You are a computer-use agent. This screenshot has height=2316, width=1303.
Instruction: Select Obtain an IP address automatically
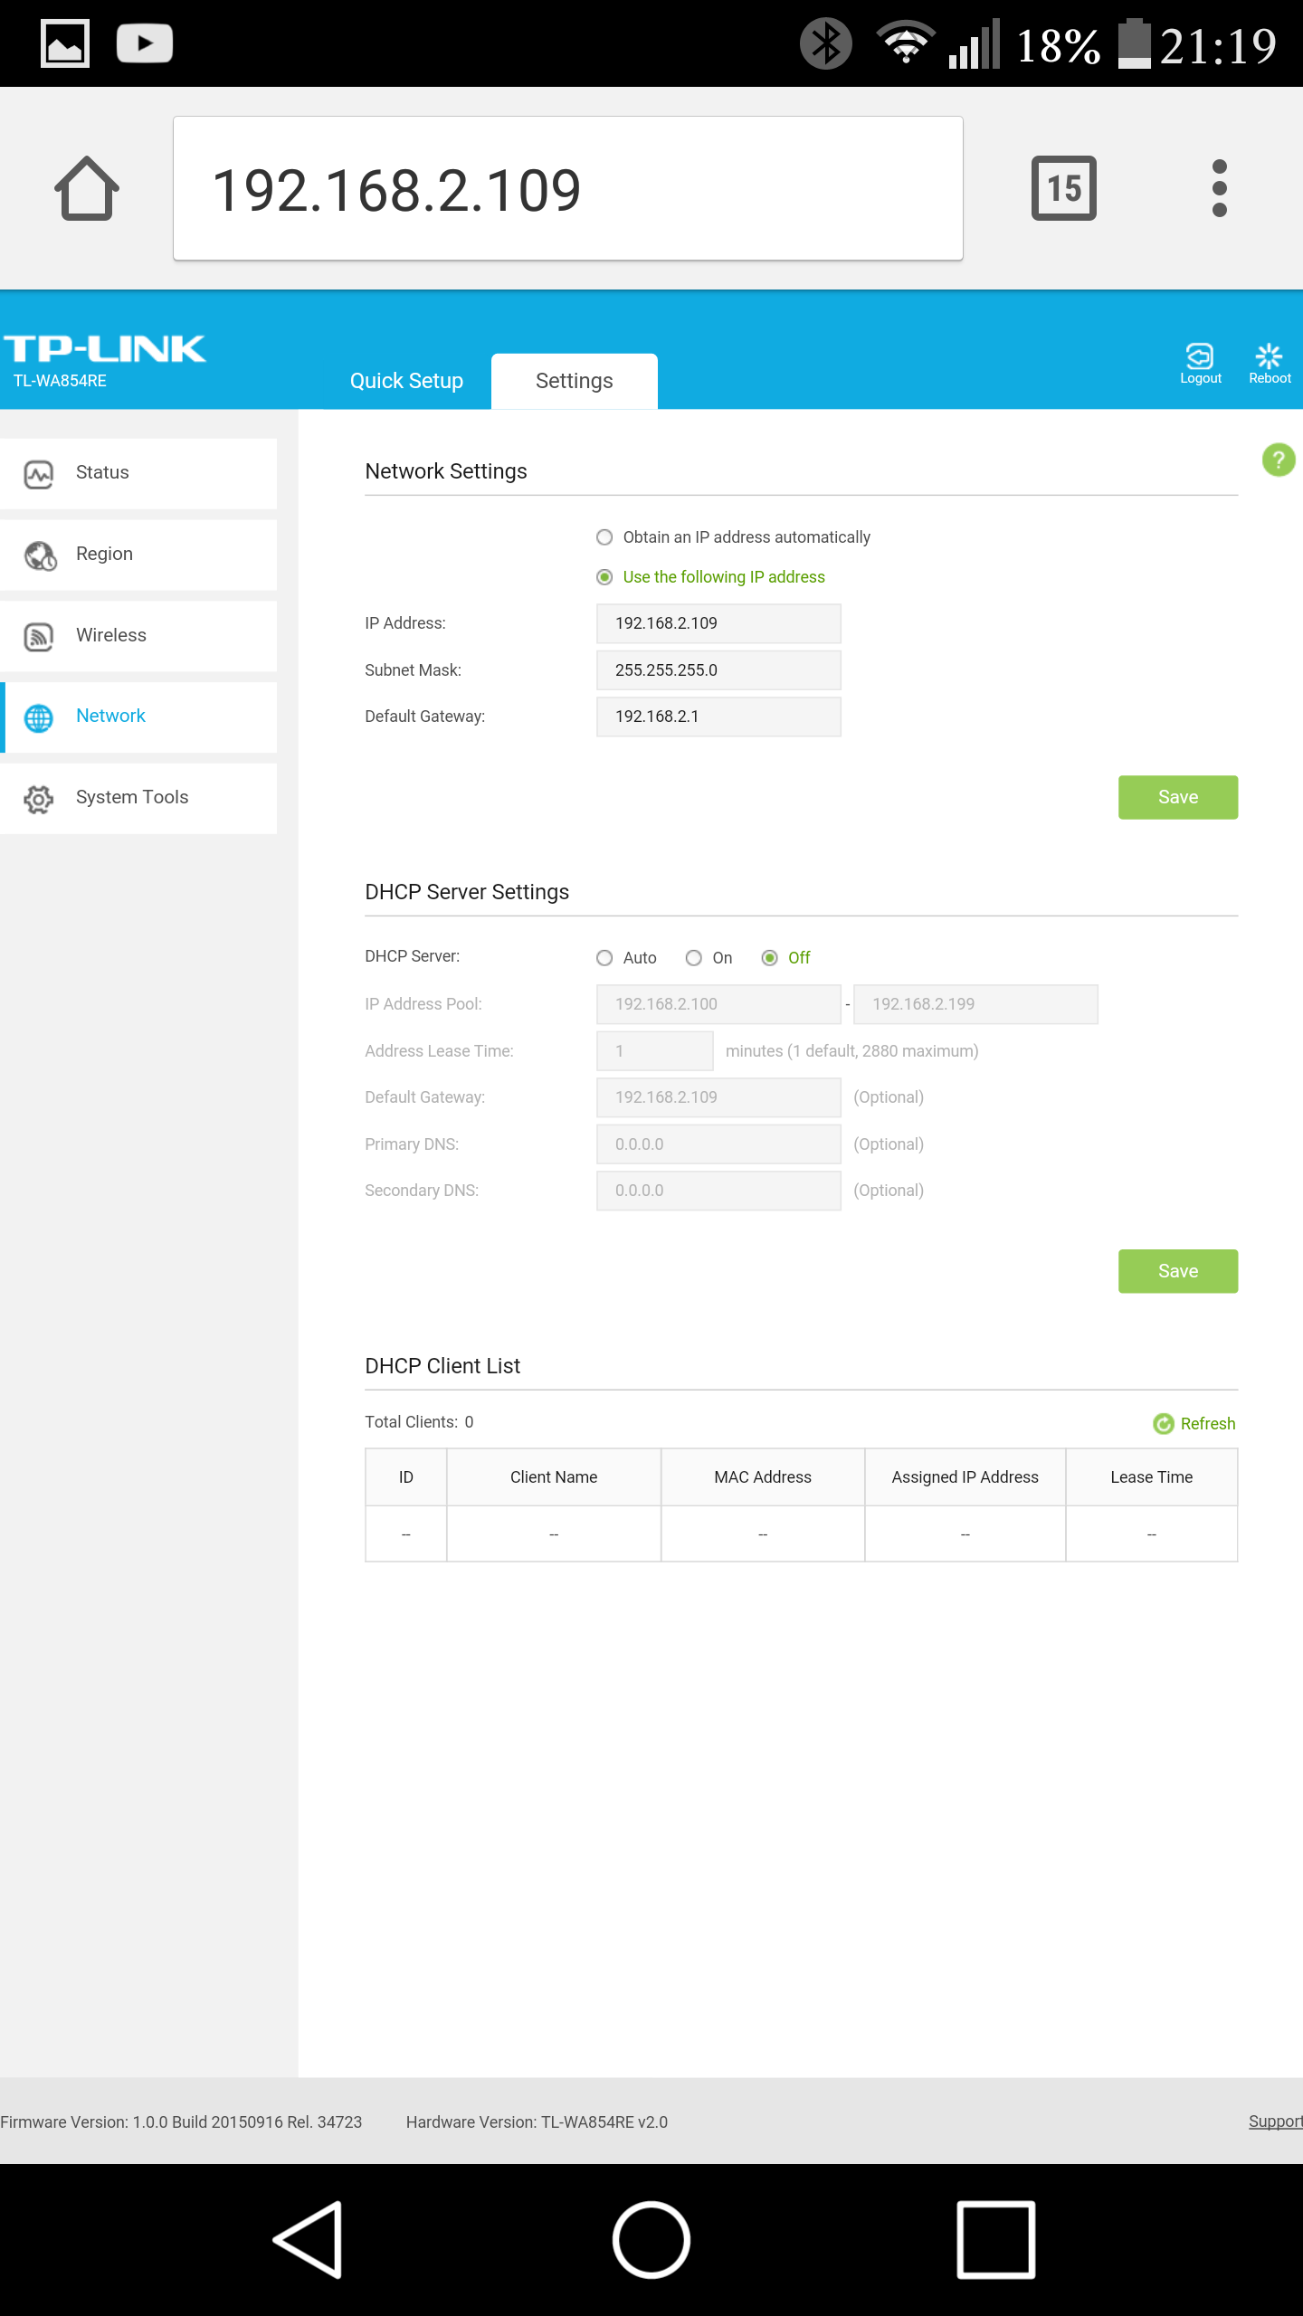point(604,537)
